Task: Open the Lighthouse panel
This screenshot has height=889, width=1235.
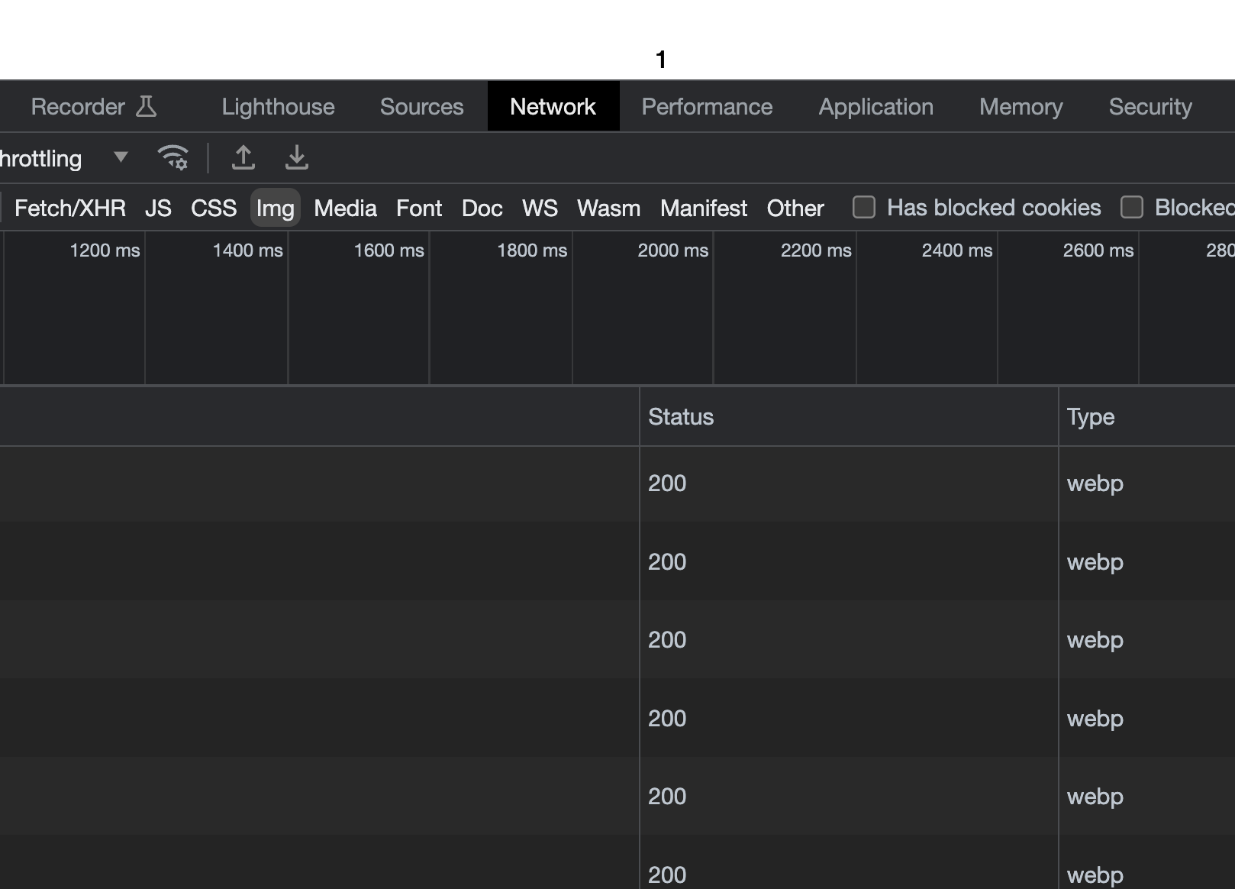Action: tap(277, 106)
